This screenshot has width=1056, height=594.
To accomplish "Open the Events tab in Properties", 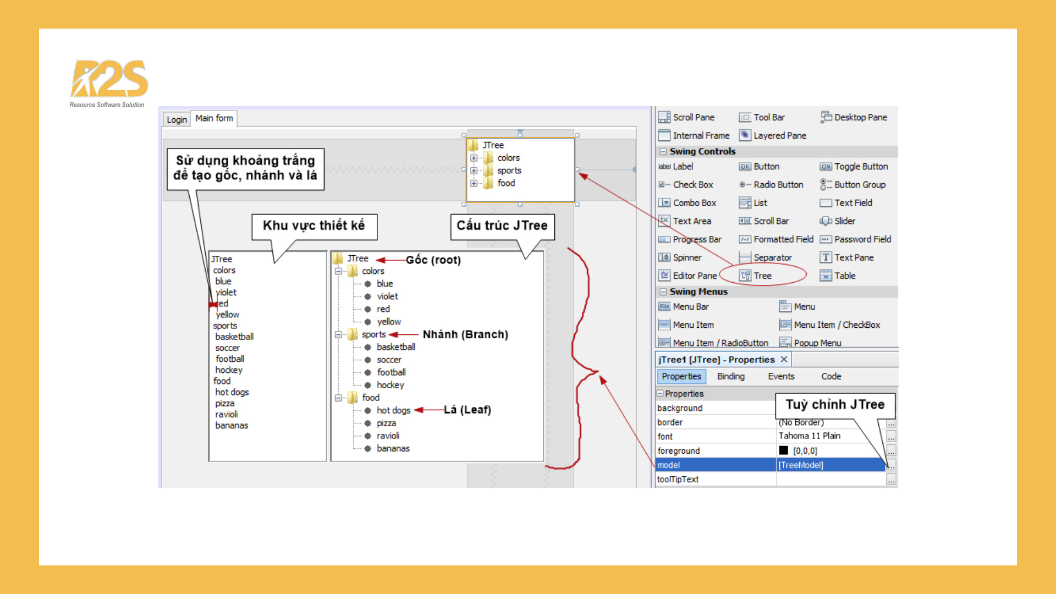I will [x=781, y=376].
